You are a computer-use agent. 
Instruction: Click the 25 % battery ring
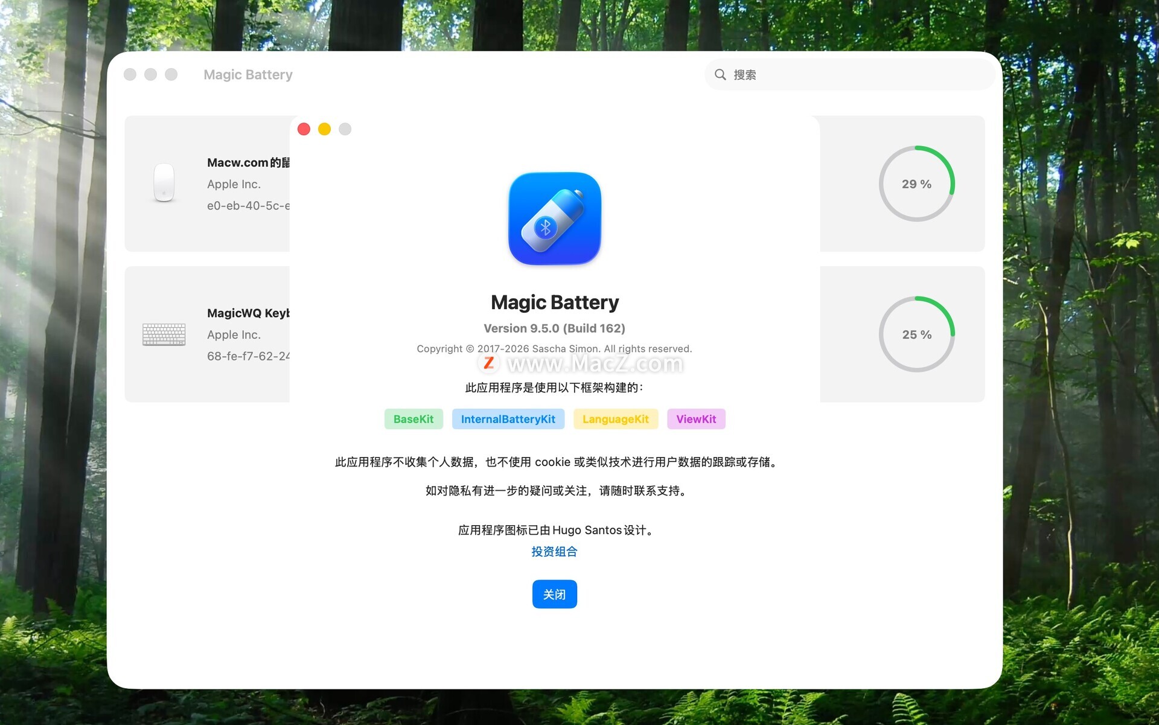916,334
